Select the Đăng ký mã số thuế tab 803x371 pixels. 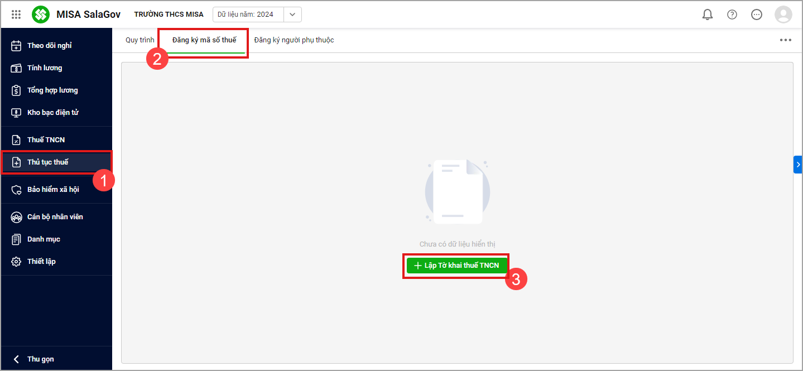pos(204,40)
